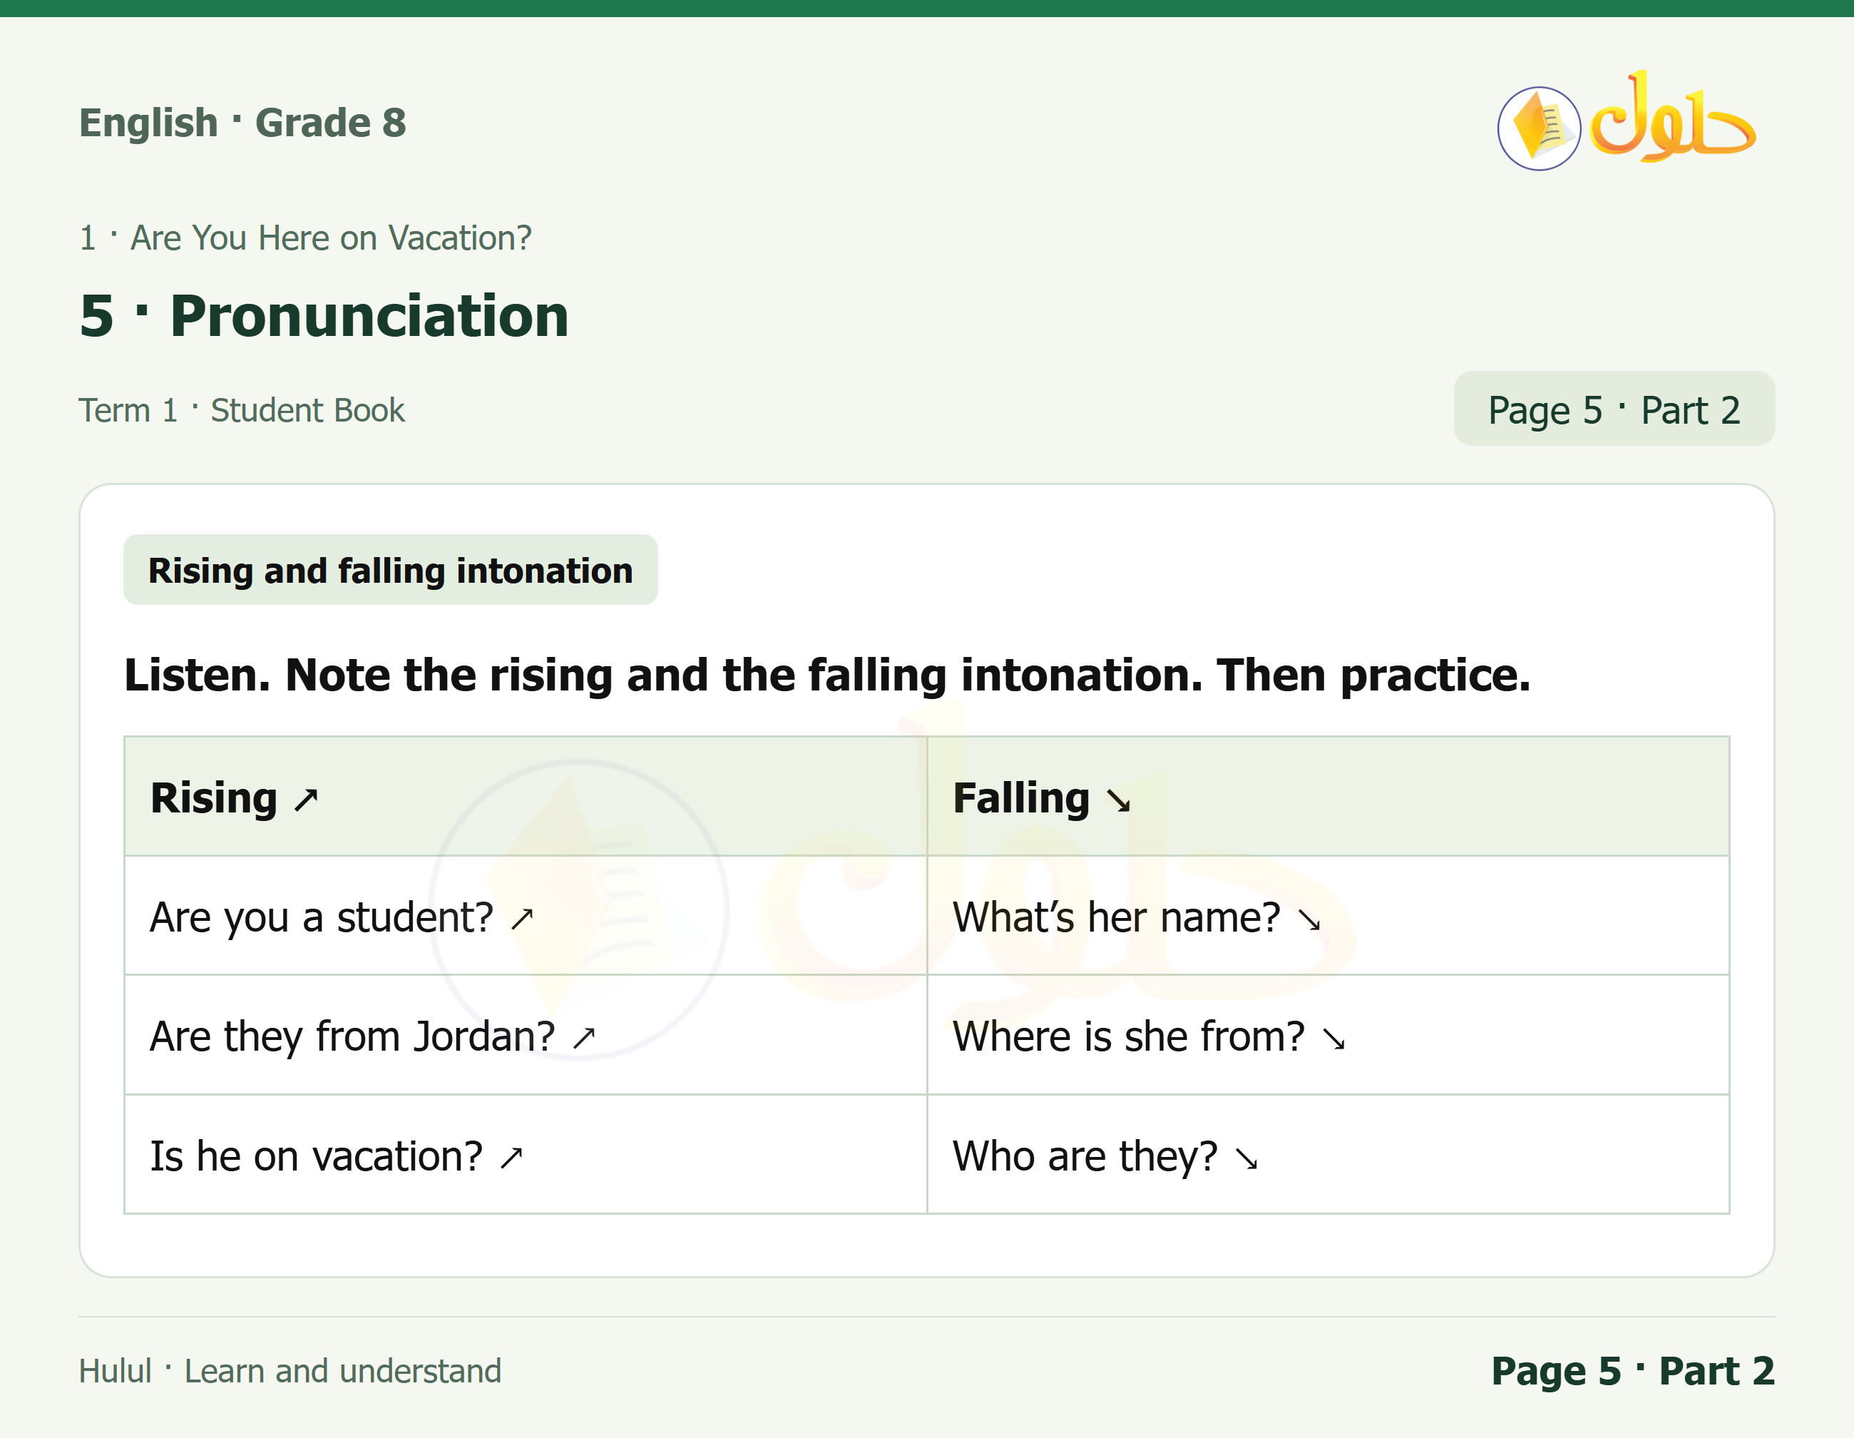1854x1438 pixels.
Task: Click the '5 · Pronunciation' title
Action: coord(324,316)
